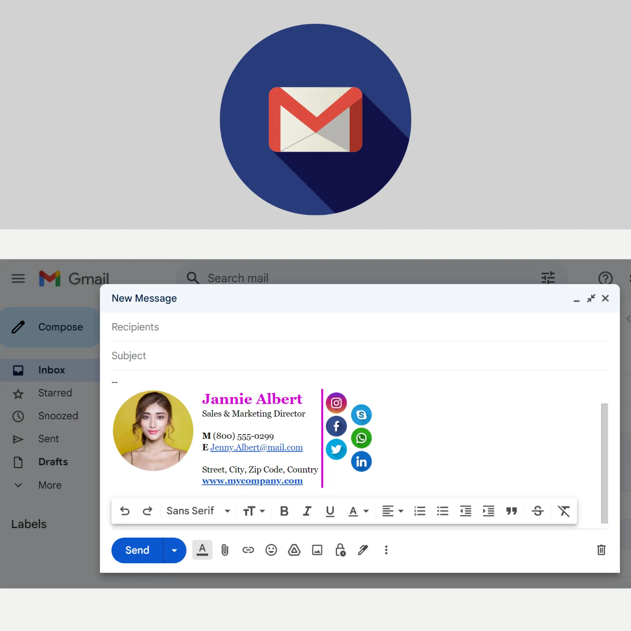Open the send options arrow dropdown
The height and width of the screenshot is (631, 631).
pos(174,550)
